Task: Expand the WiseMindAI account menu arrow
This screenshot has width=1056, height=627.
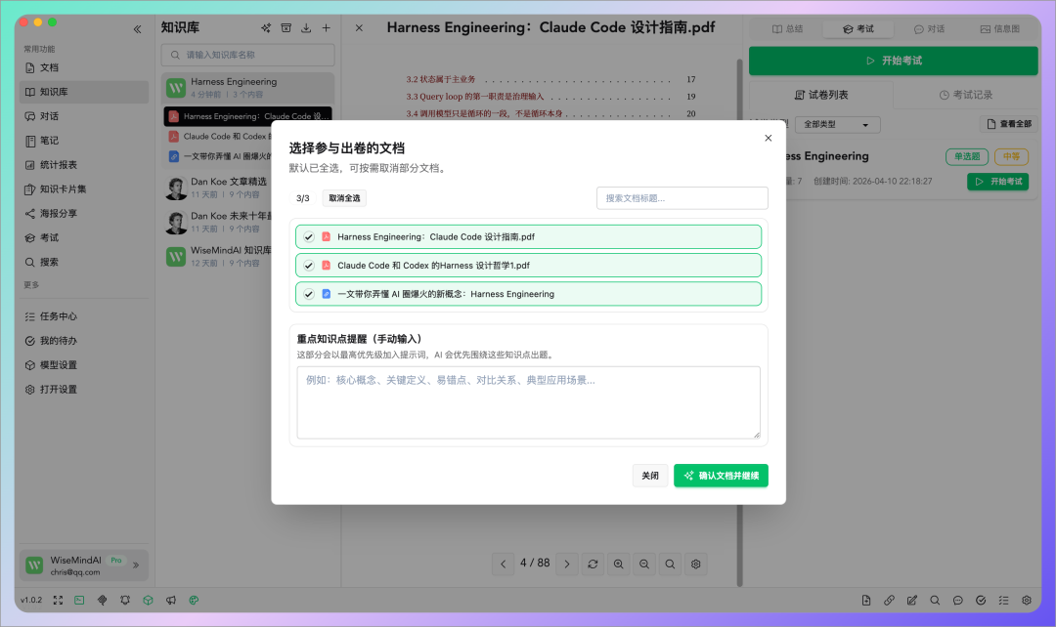Action: click(136, 565)
